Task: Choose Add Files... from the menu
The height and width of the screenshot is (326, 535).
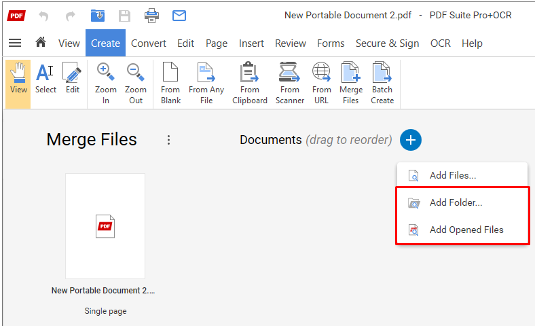Action: click(462, 175)
